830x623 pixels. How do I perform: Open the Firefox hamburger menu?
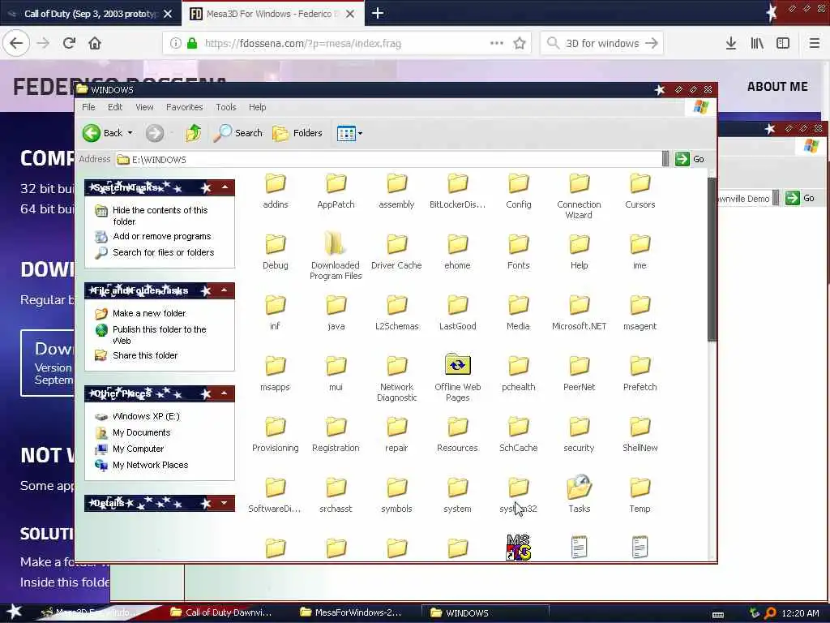(x=815, y=44)
